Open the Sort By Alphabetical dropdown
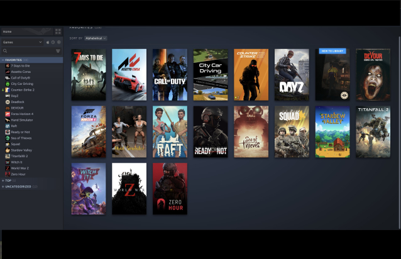 point(96,38)
